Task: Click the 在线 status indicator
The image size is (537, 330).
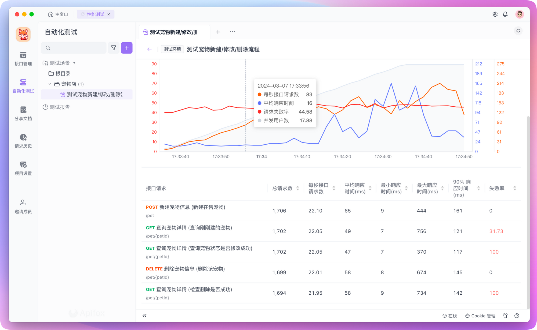Action: click(x=449, y=316)
